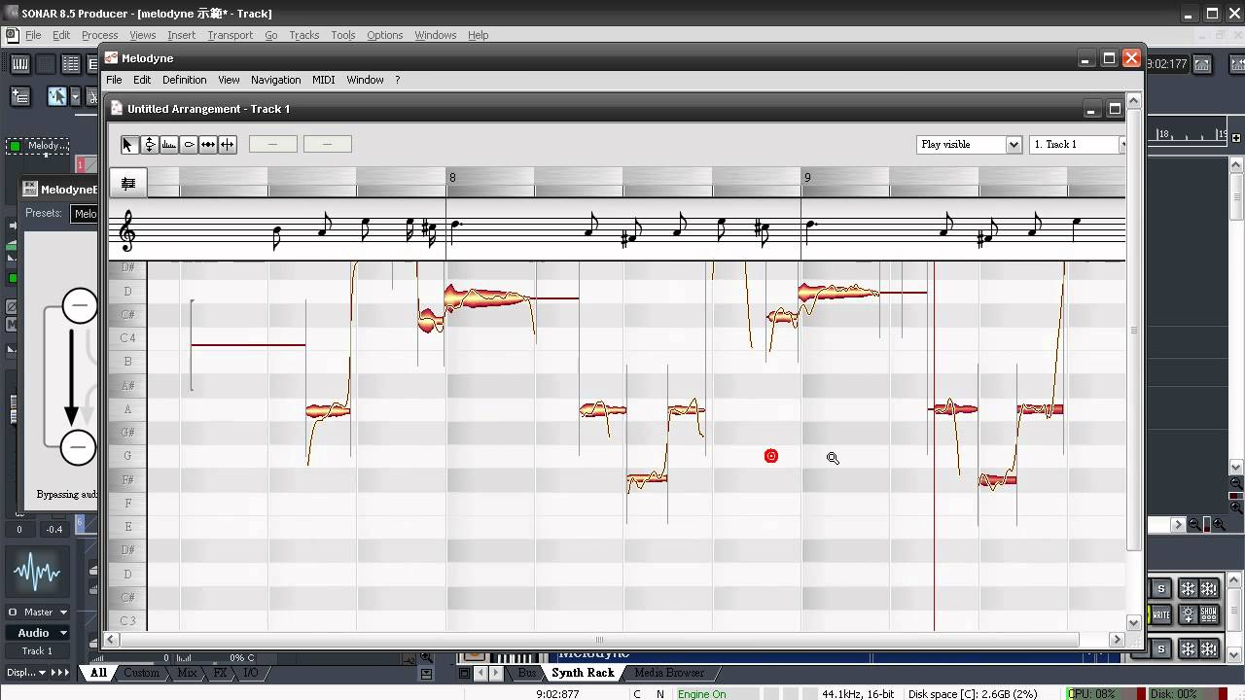Viewport: 1245px width, 700px height.
Task: Select the Main arrow tool in Melodyne
Action: click(128, 144)
